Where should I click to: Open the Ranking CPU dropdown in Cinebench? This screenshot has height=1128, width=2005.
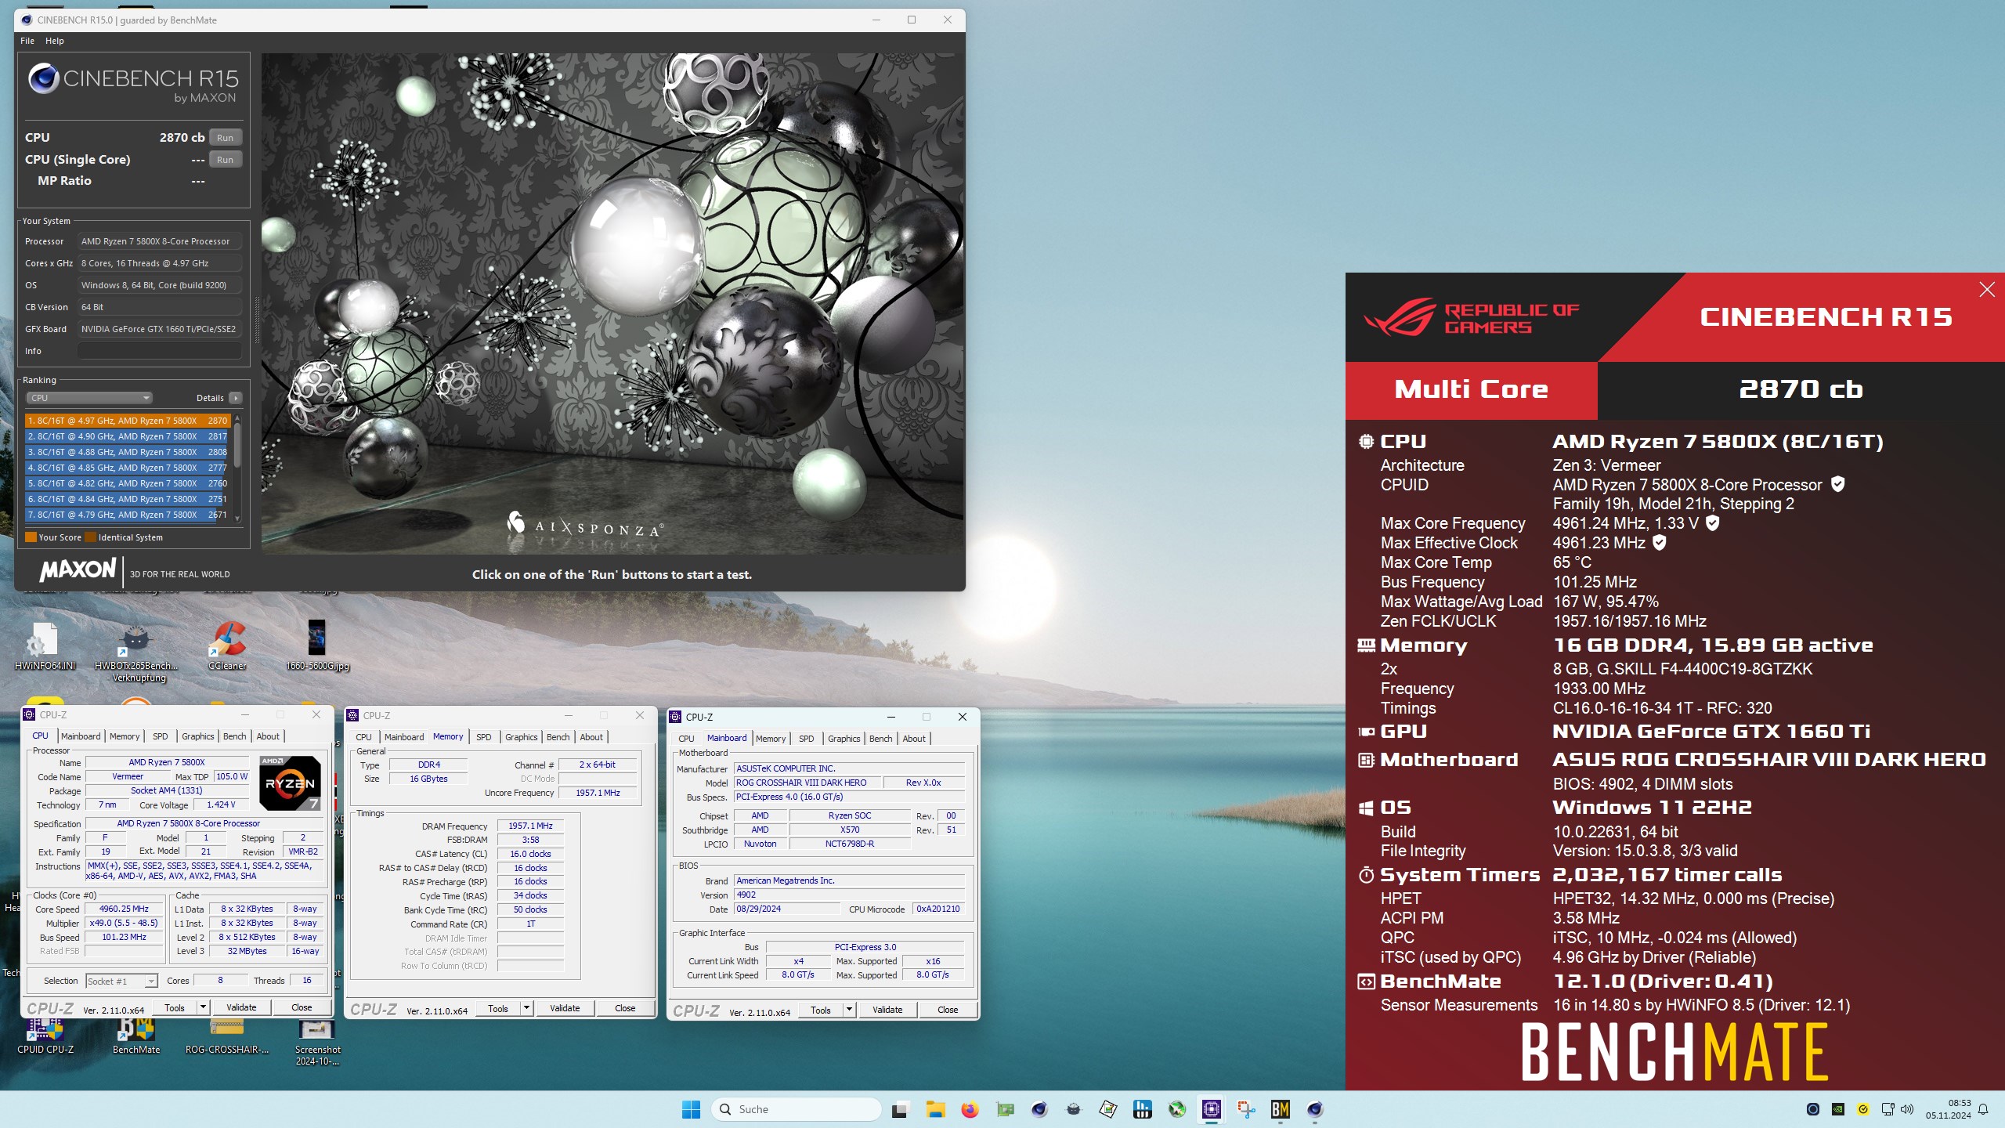(x=89, y=398)
